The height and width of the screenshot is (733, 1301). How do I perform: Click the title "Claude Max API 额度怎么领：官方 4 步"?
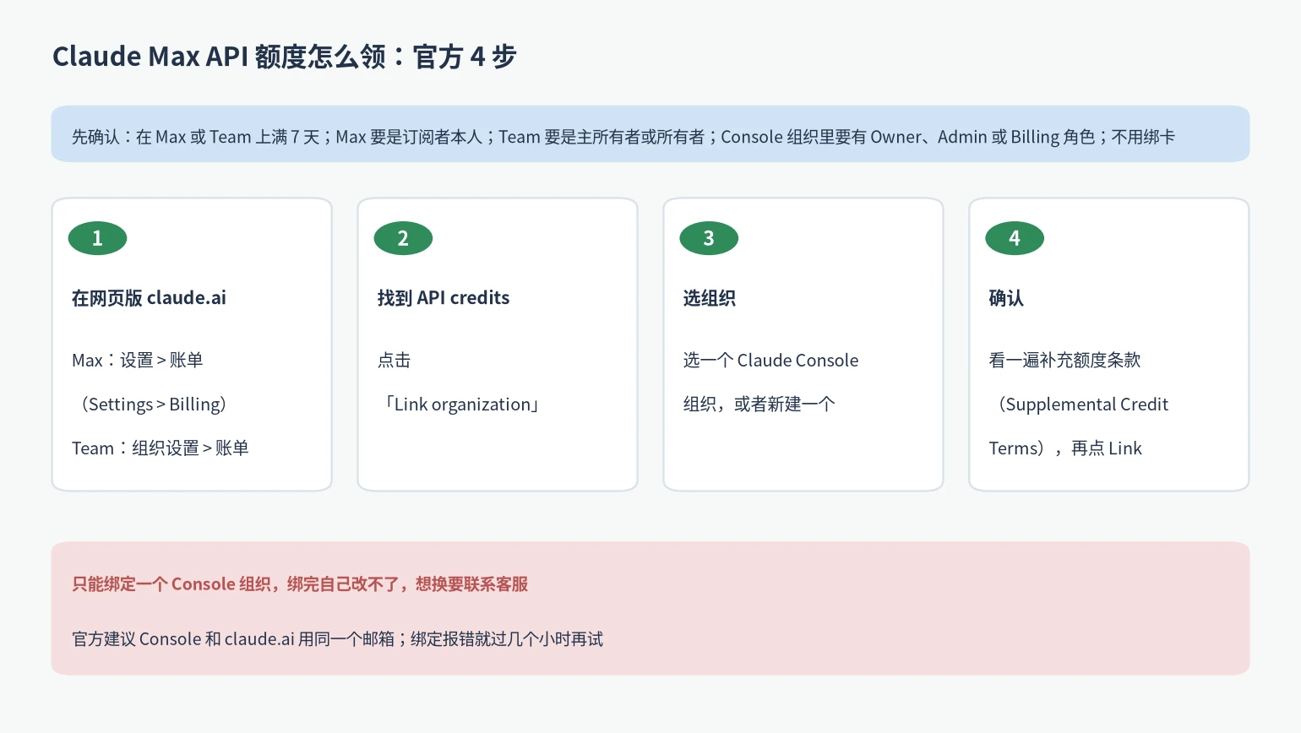pyautogui.click(x=284, y=57)
